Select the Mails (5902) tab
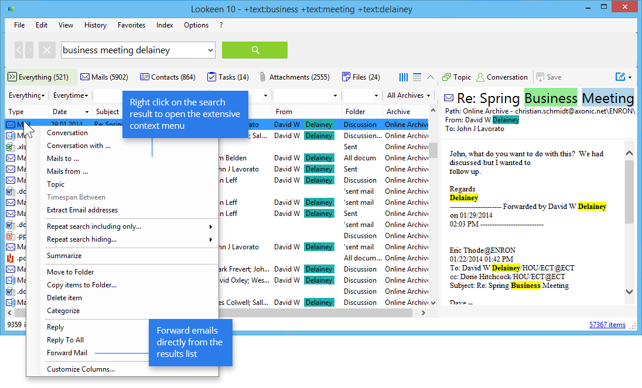The width and height of the screenshot is (642, 388). 104,77
